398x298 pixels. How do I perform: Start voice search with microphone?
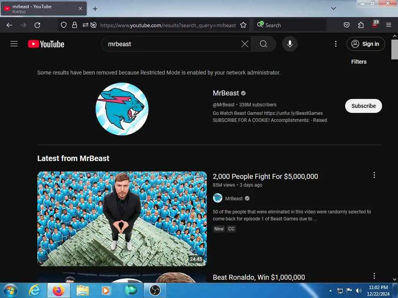pos(290,44)
